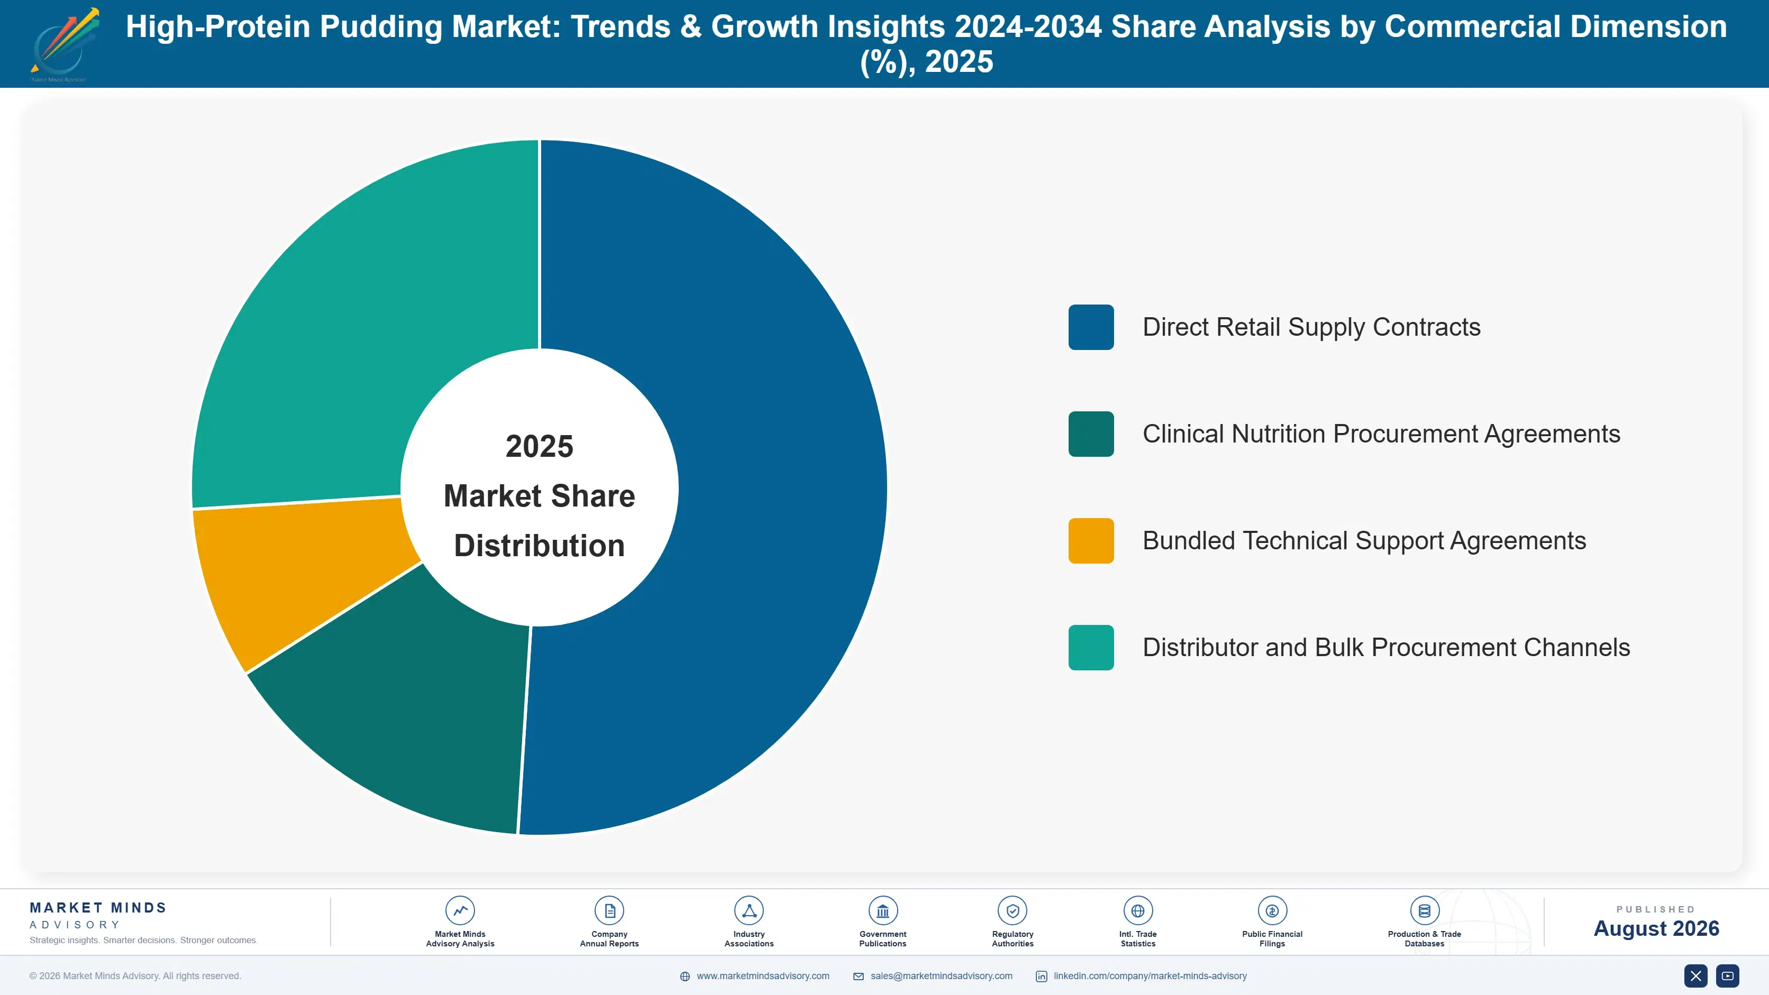
Task: Open the X social media icon
Action: (1695, 976)
